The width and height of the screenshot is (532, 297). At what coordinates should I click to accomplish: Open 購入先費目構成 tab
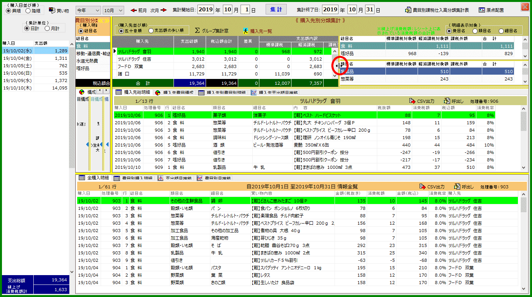[174, 92]
